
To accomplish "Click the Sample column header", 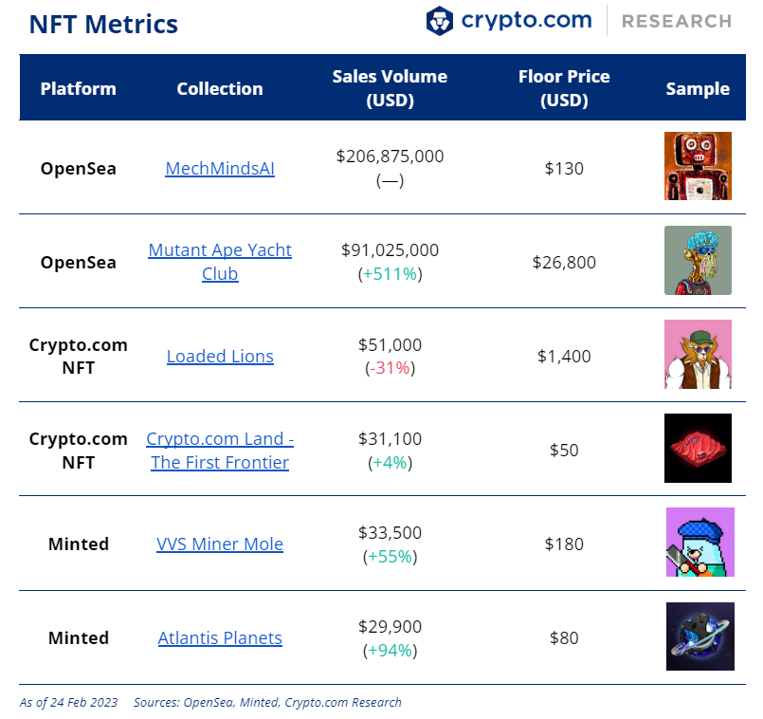I will click(698, 88).
